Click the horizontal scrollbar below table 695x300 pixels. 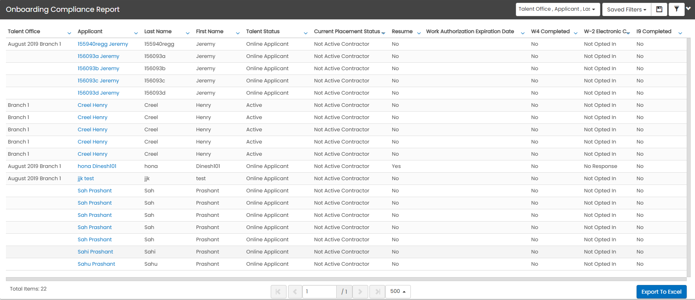[x=346, y=279]
